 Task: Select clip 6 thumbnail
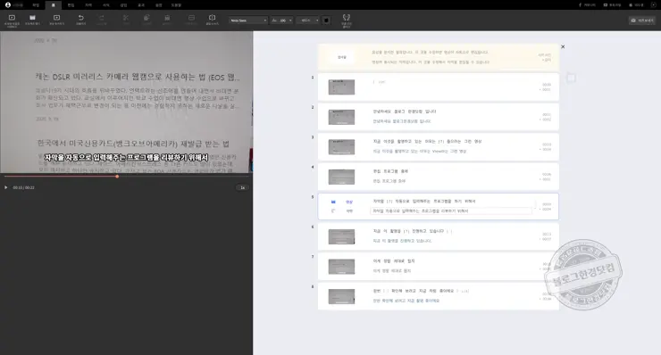(x=341, y=236)
